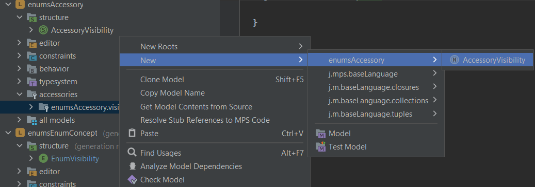
Task: Click the AccessoryVisibility concept icon in tree
Action: tap(43, 30)
